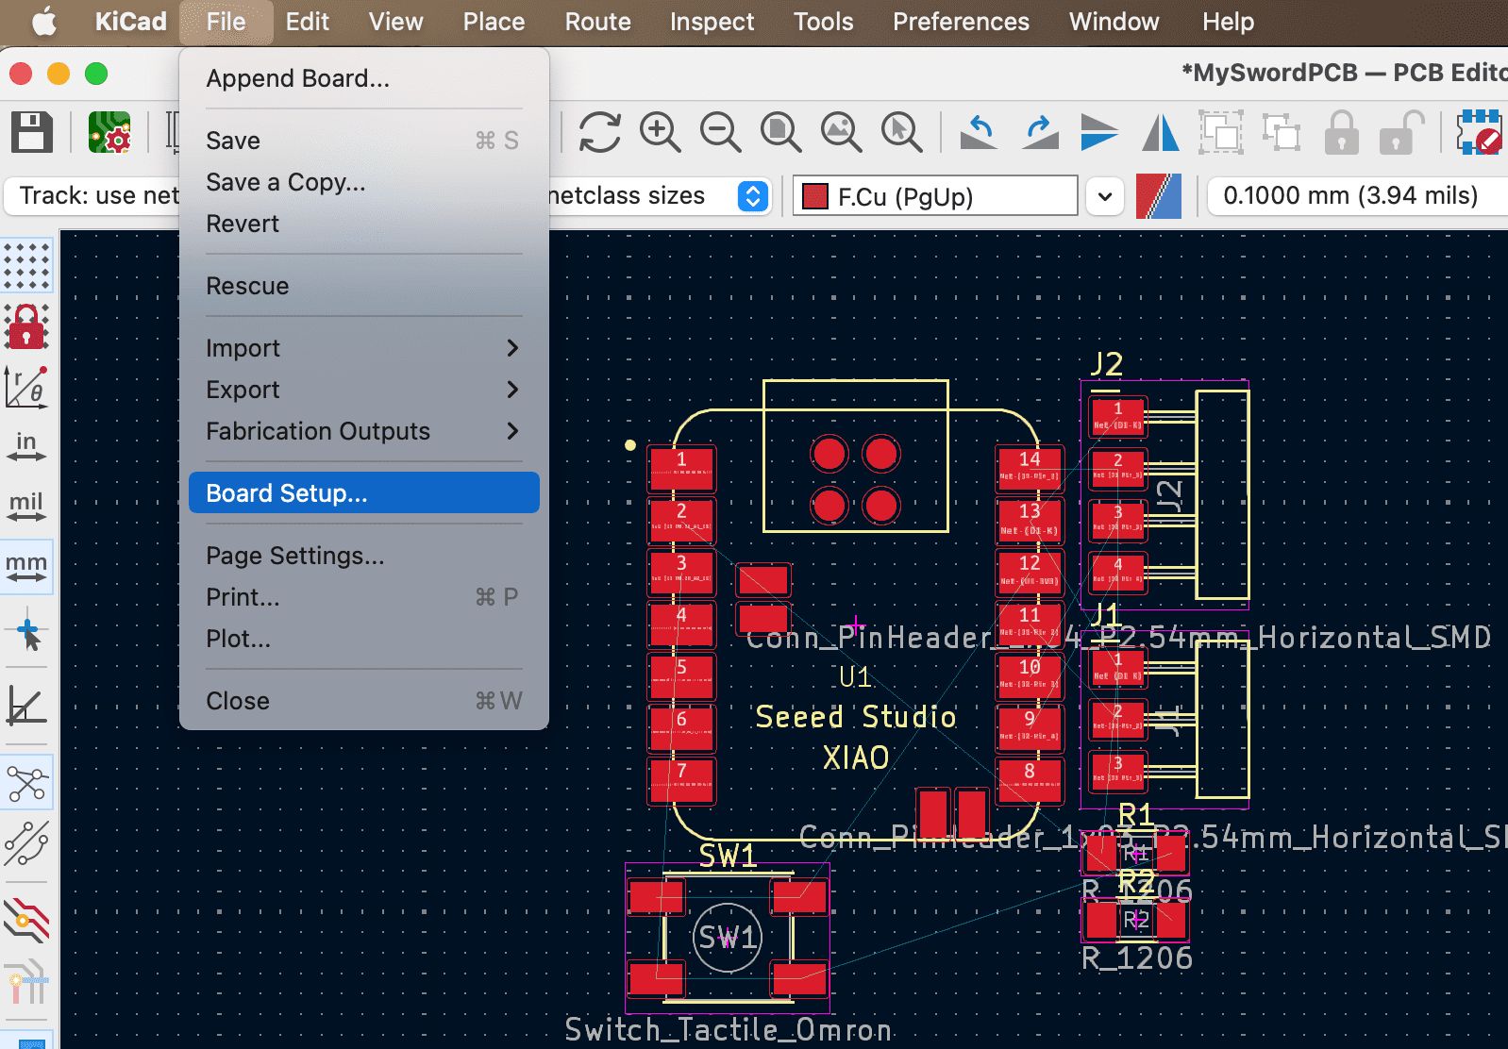The width and height of the screenshot is (1508, 1049).
Task: Toggle curved ratsnest lines icon
Action: click(x=27, y=843)
